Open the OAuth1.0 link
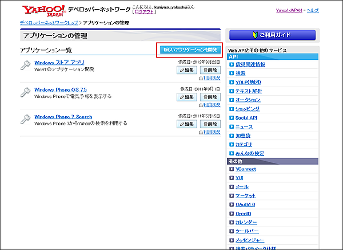Viewport: 343px width, 250px height. coord(245,204)
